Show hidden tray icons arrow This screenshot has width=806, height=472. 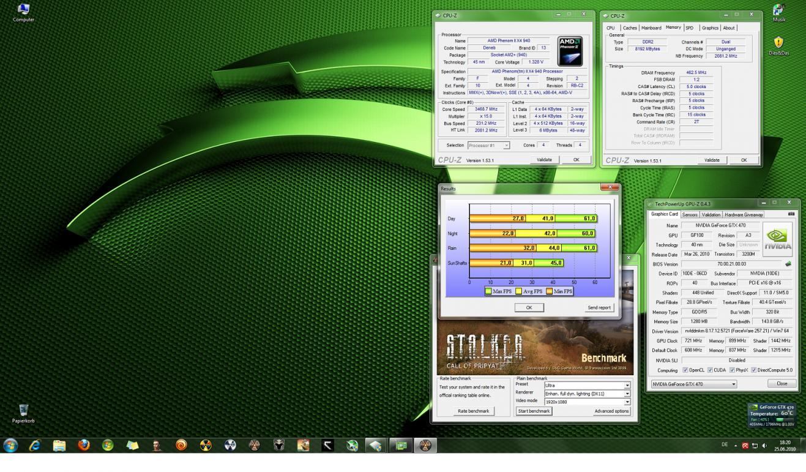coord(736,446)
